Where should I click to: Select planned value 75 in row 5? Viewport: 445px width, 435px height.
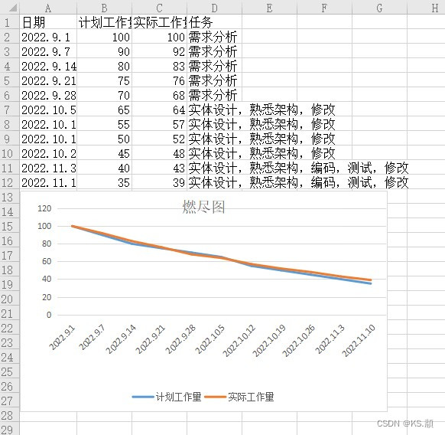104,80
